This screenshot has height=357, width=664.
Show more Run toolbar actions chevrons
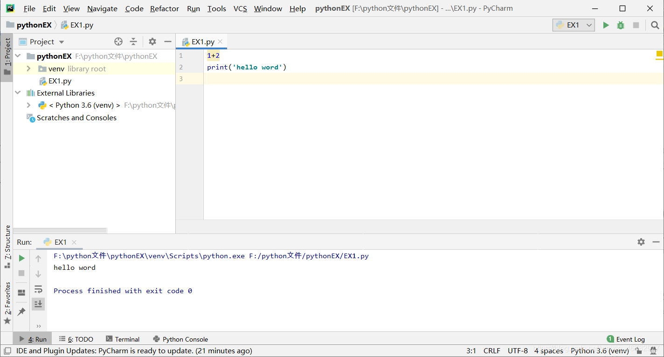tap(38, 326)
